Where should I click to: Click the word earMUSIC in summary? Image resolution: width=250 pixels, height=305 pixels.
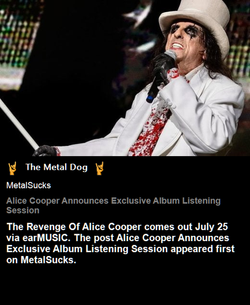click(46, 238)
